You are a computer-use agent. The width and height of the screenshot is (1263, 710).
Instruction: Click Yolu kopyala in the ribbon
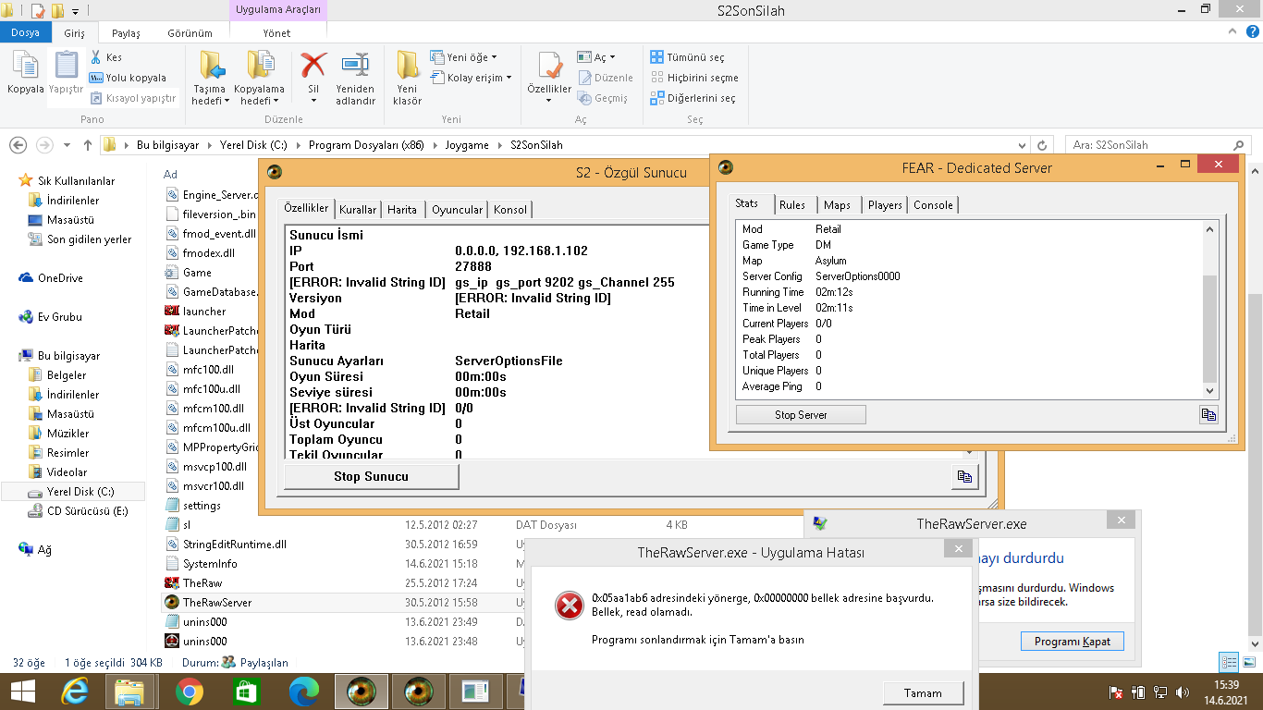pyautogui.click(x=129, y=78)
